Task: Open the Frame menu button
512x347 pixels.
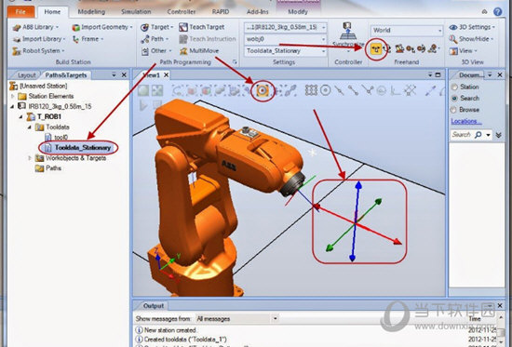Action: (88, 39)
